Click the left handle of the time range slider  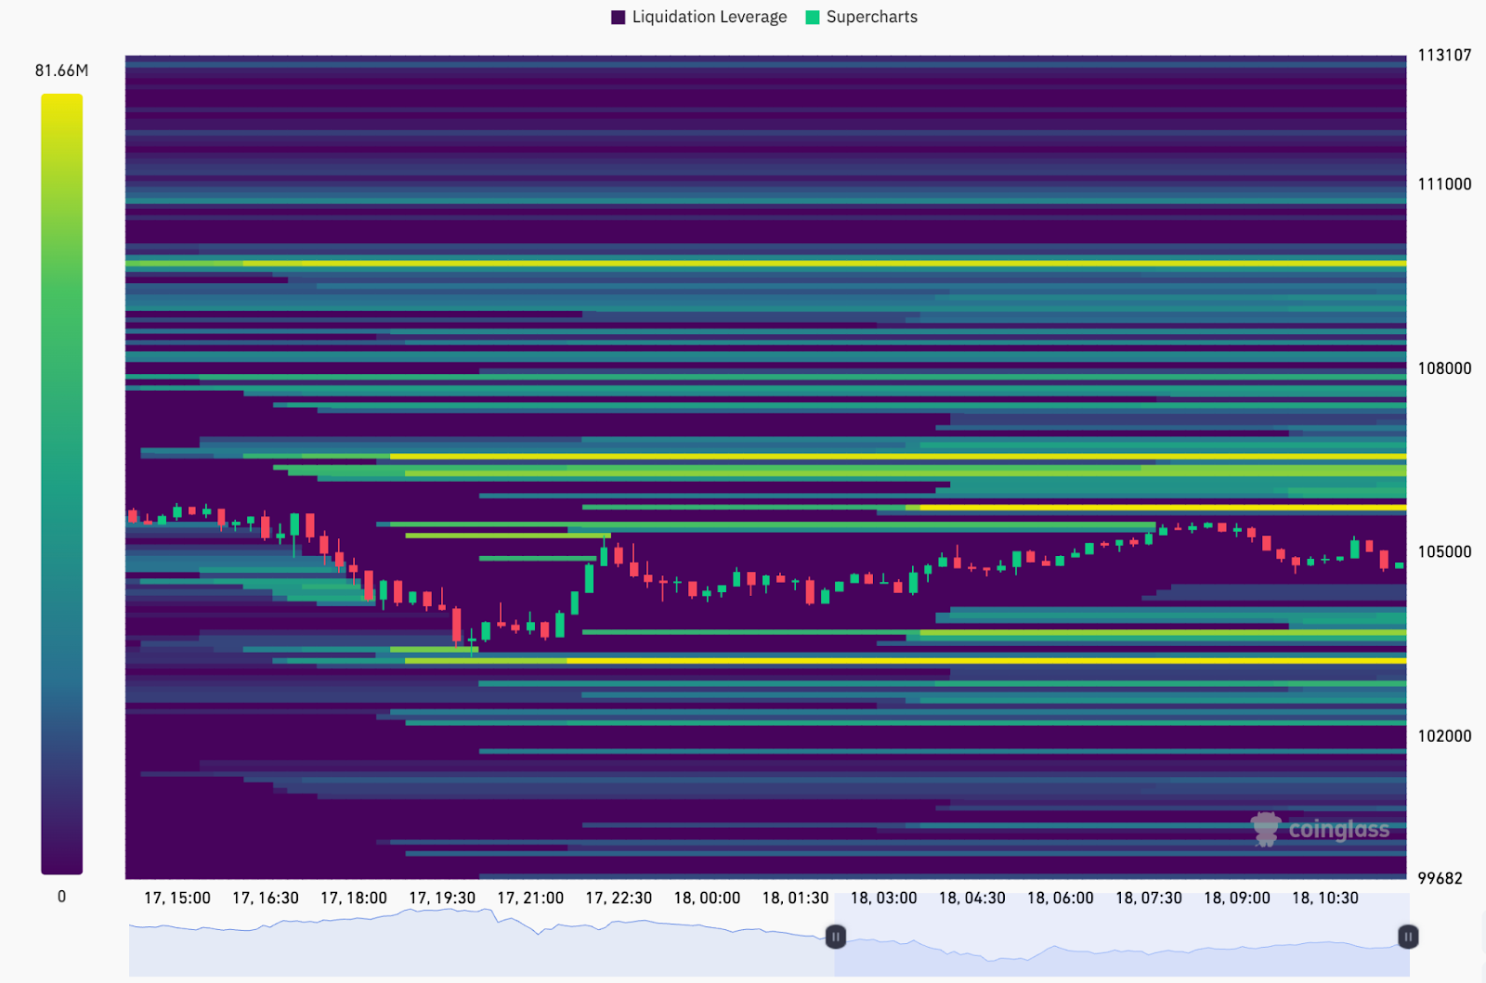pos(835,937)
